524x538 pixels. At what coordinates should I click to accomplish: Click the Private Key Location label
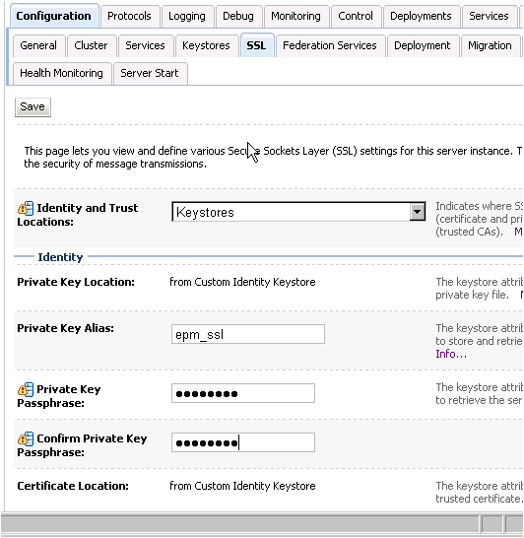(76, 282)
